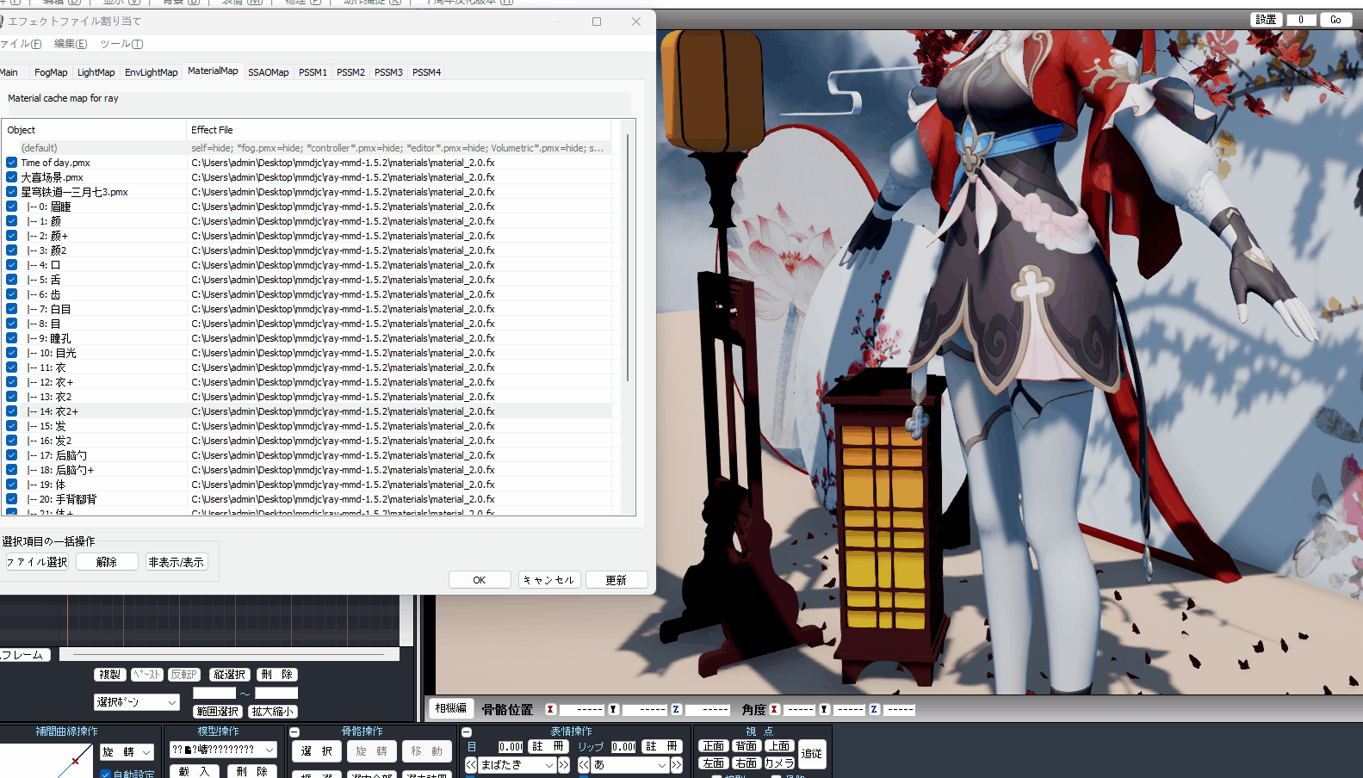
Task: Open the あ lip morph dropdown
Action: click(x=630, y=764)
